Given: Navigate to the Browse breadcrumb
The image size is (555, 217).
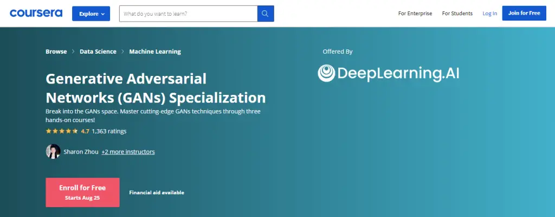Looking at the screenshot, I should click(x=56, y=52).
